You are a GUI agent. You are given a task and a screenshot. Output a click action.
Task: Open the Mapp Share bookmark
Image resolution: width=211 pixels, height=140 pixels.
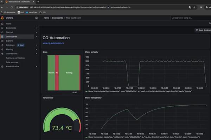click(32, 12)
